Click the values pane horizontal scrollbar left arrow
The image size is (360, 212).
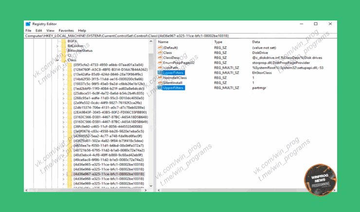pos(159,190)
